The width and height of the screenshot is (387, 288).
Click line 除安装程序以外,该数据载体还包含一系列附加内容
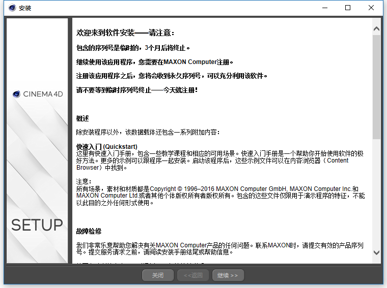click(x=148, y=133)
